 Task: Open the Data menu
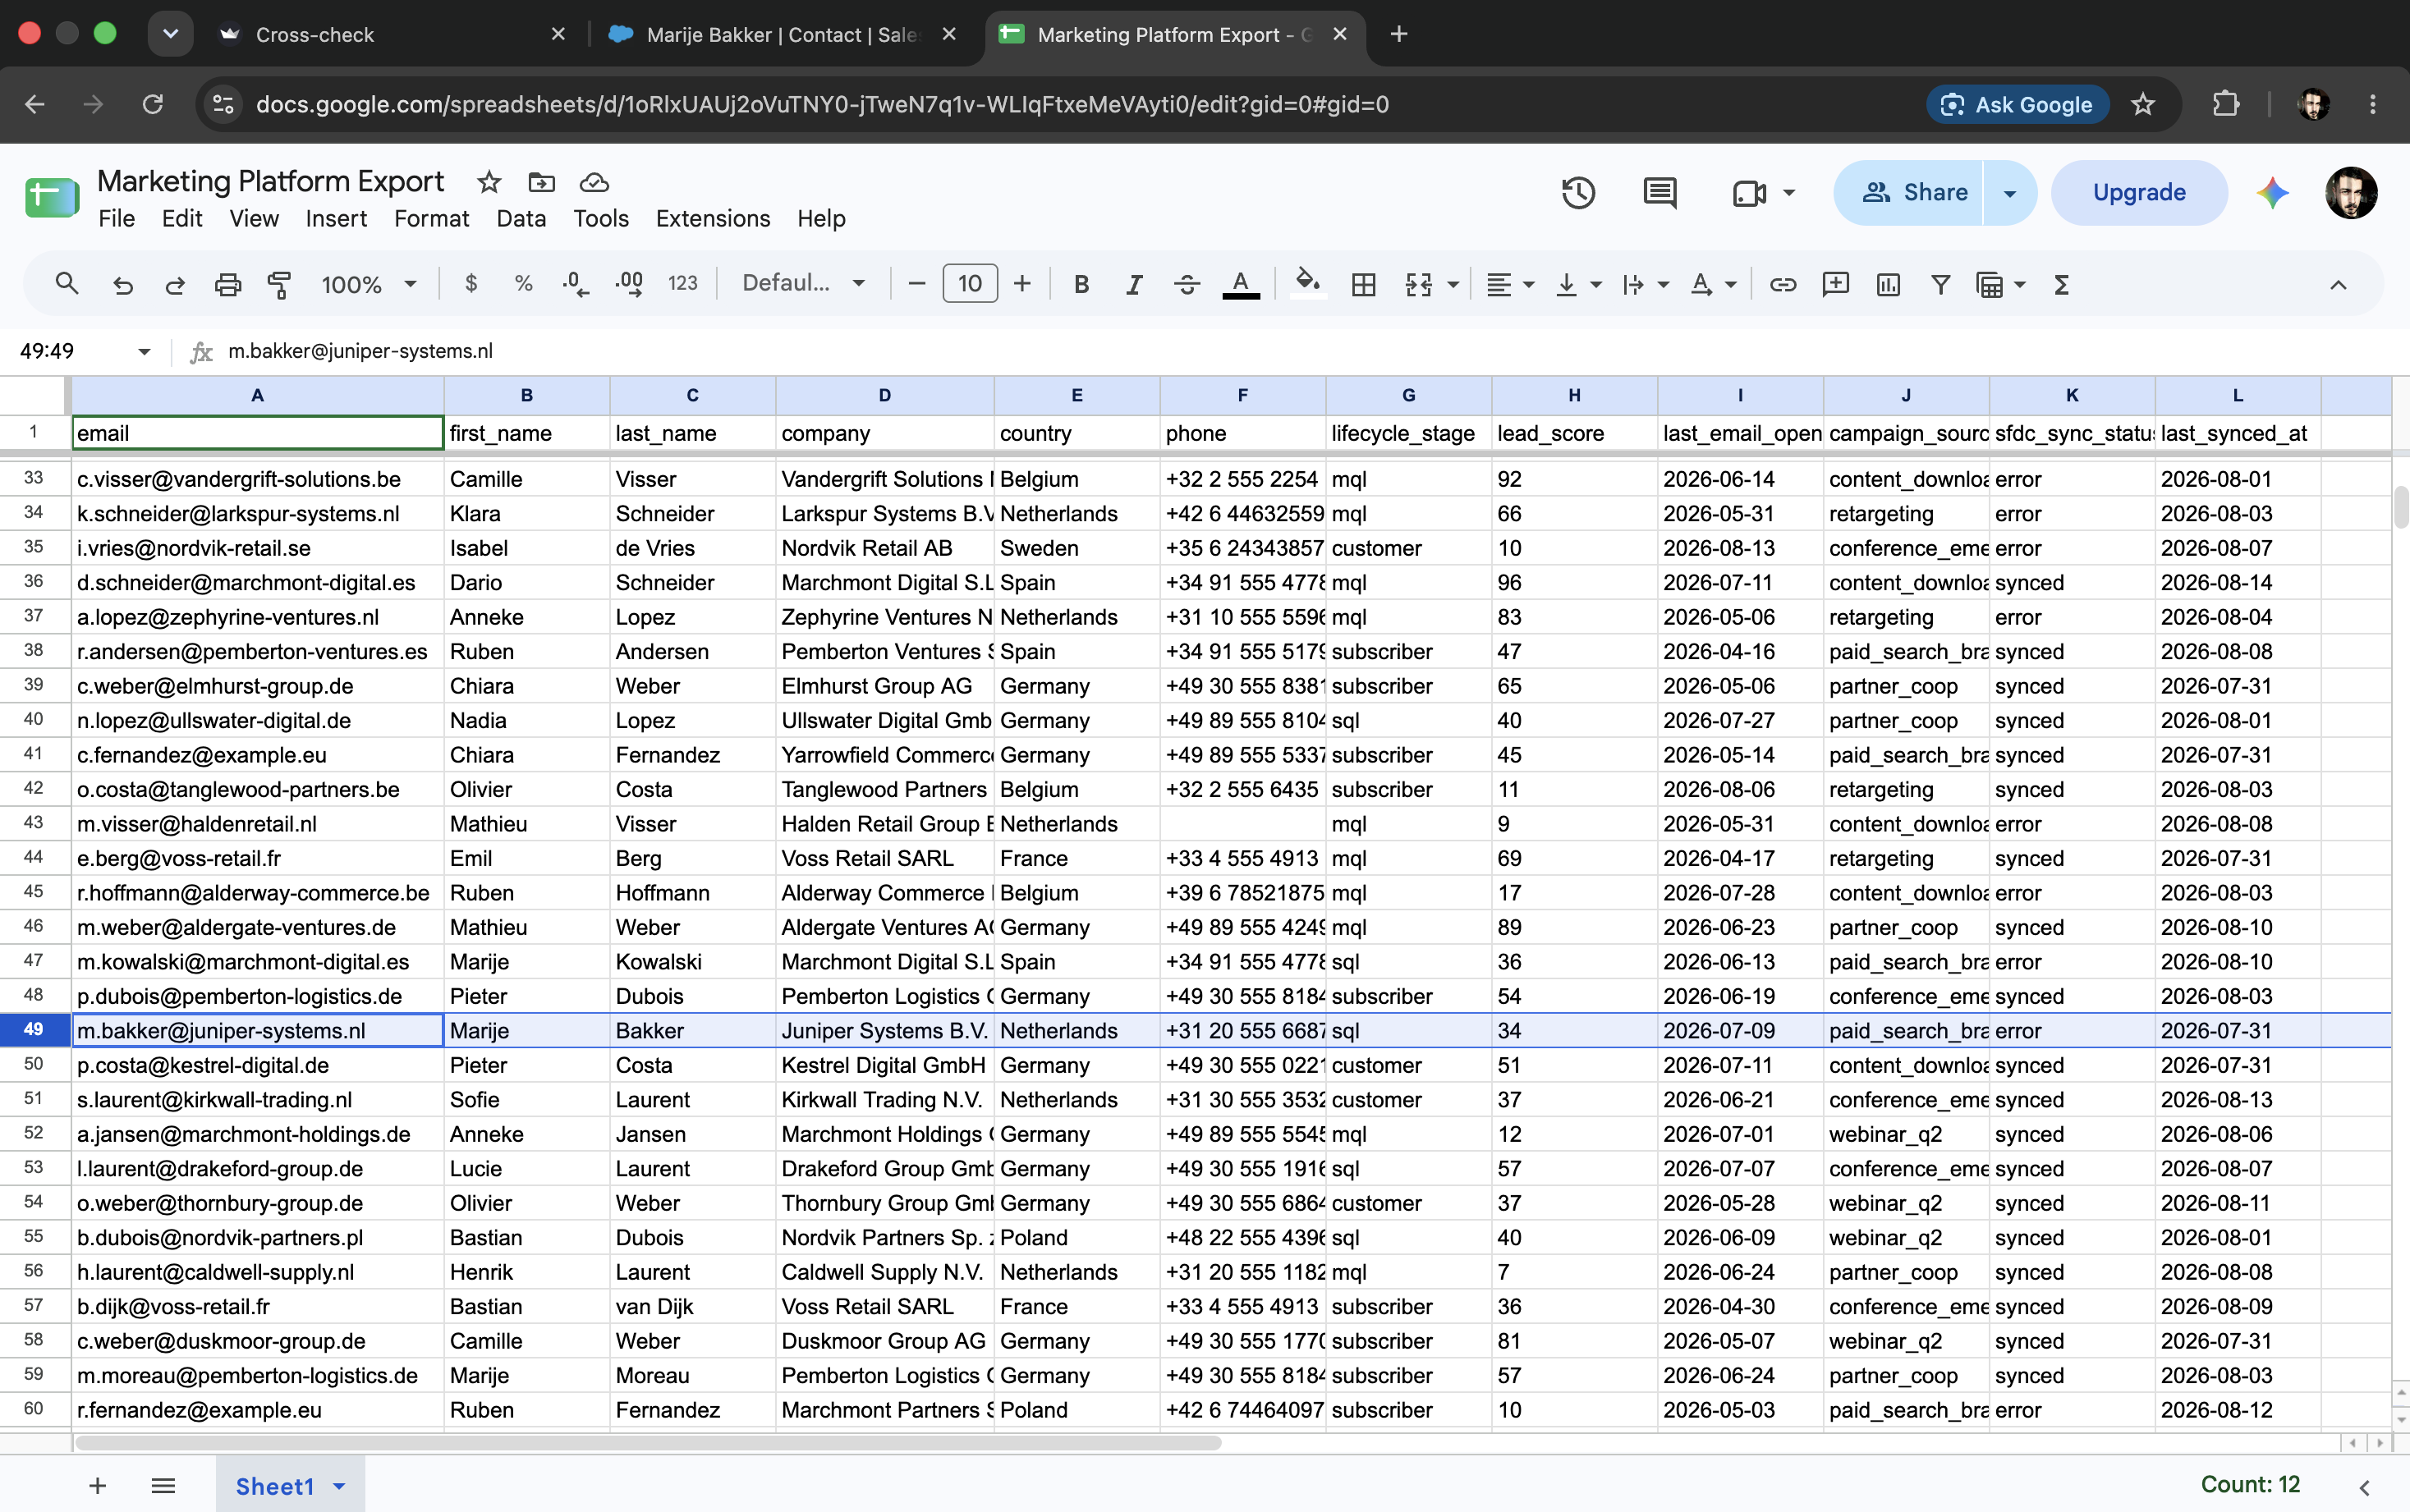pyautogui.click(x=521, y=218)
